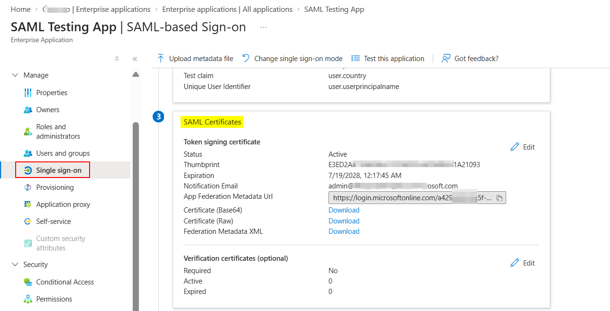
Task: Click the Test this application checklist icon
Action: (x=355, y=58)
